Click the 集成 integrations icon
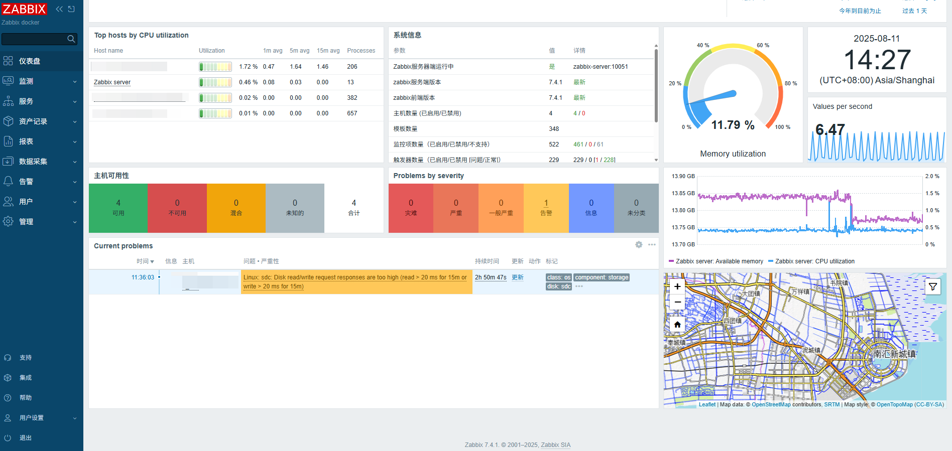 [8, 378]
